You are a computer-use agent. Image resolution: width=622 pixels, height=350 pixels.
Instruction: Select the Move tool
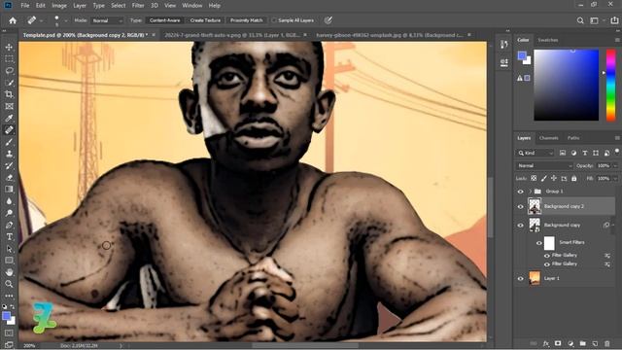click(9, 47)
